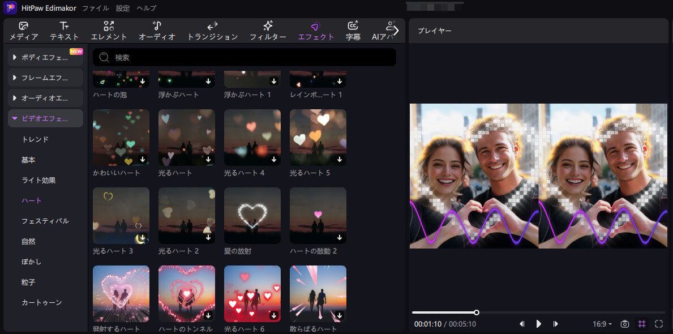Image resolution: width=673 pixels, height=334 pixels.
Task: Select the ライト効果 subcategory
Action: (x=38, y=181)
